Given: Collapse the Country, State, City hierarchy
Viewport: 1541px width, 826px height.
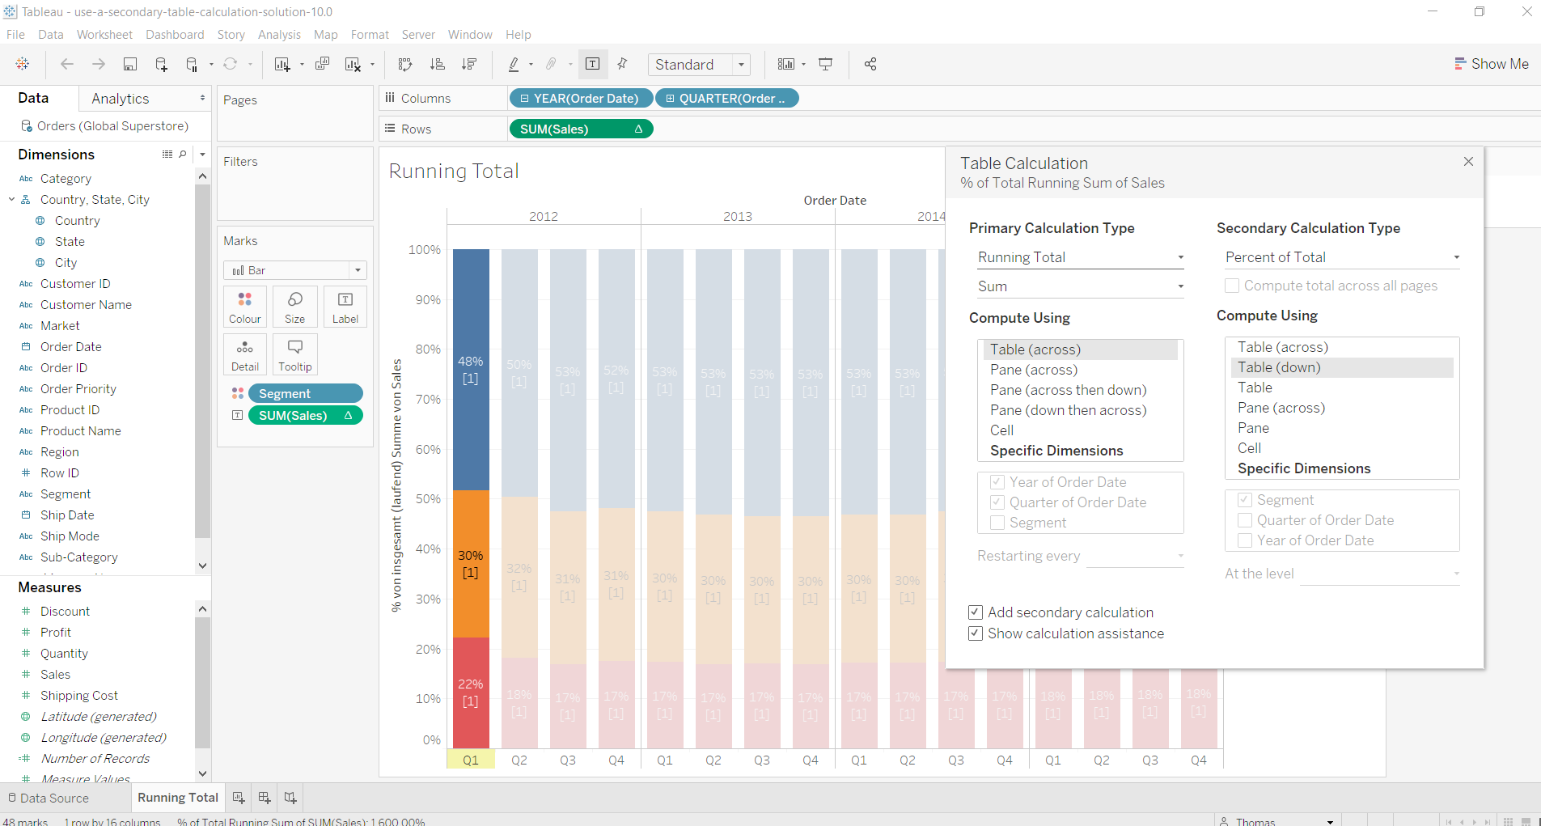Looking at the screenshot, I should coord(12,199).
